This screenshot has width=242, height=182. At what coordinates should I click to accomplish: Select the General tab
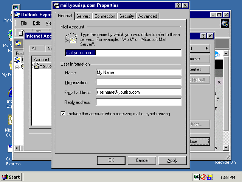pos(65,16)
